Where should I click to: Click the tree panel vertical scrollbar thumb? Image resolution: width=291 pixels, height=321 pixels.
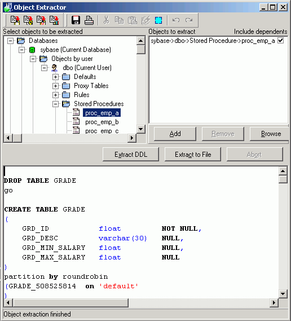click(x=141, y=50)
